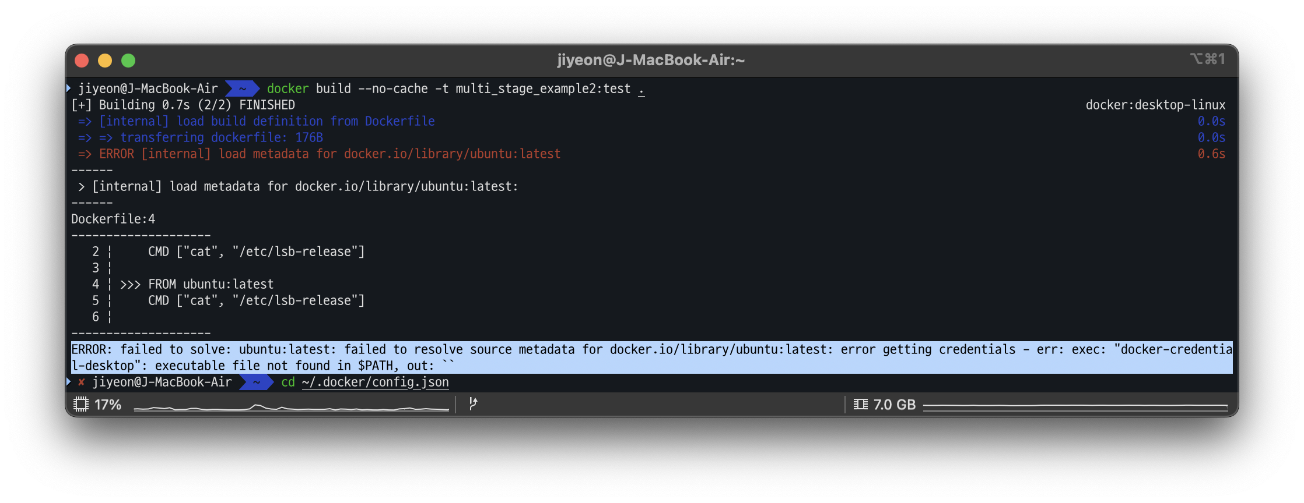Screen dimensions: 1304x503
Task: Click the multi_stage_example2:test tag text
Action: coord(543,88)
